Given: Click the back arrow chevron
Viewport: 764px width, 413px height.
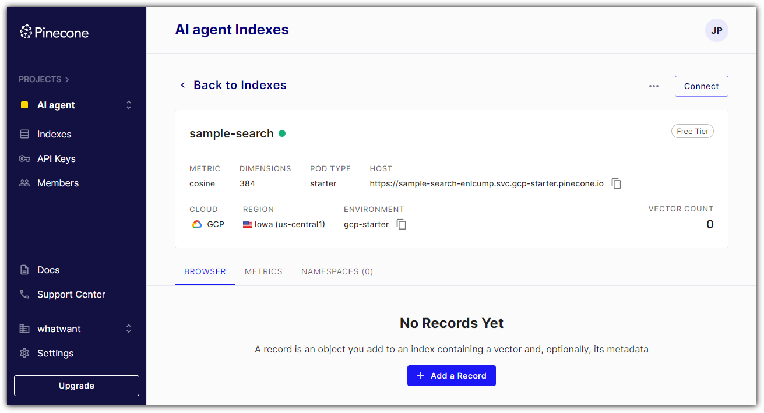Looking at the screenshot, I should 182,85.
